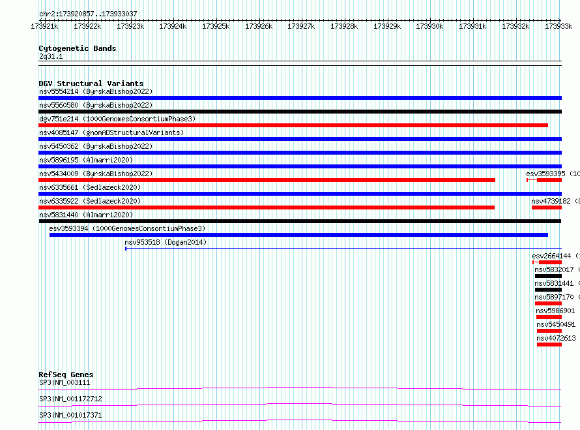Click the nsv4072613 variant label
Screen dimensions: 580x430
tap(556, 338)
